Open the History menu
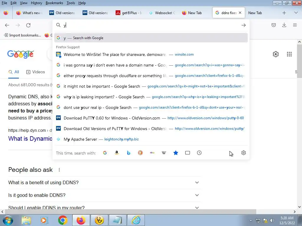This screenshot has width=302, height=226. 37,3
